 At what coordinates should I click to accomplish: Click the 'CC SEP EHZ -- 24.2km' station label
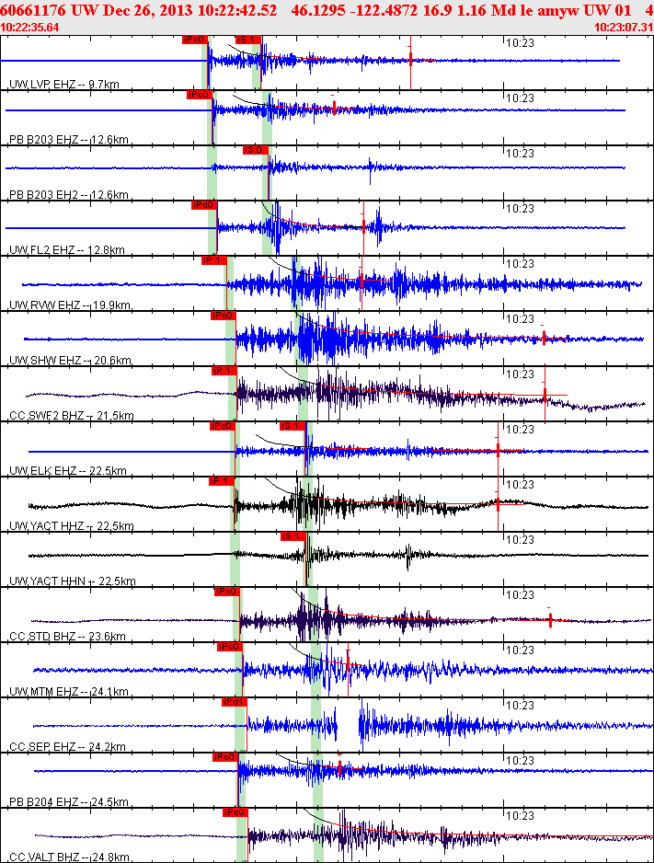(x=68, y=747)
